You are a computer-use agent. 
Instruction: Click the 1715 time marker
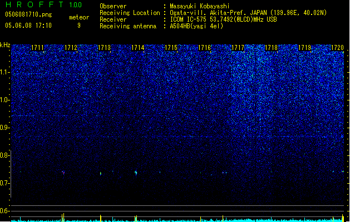click(x=171, y=48)
